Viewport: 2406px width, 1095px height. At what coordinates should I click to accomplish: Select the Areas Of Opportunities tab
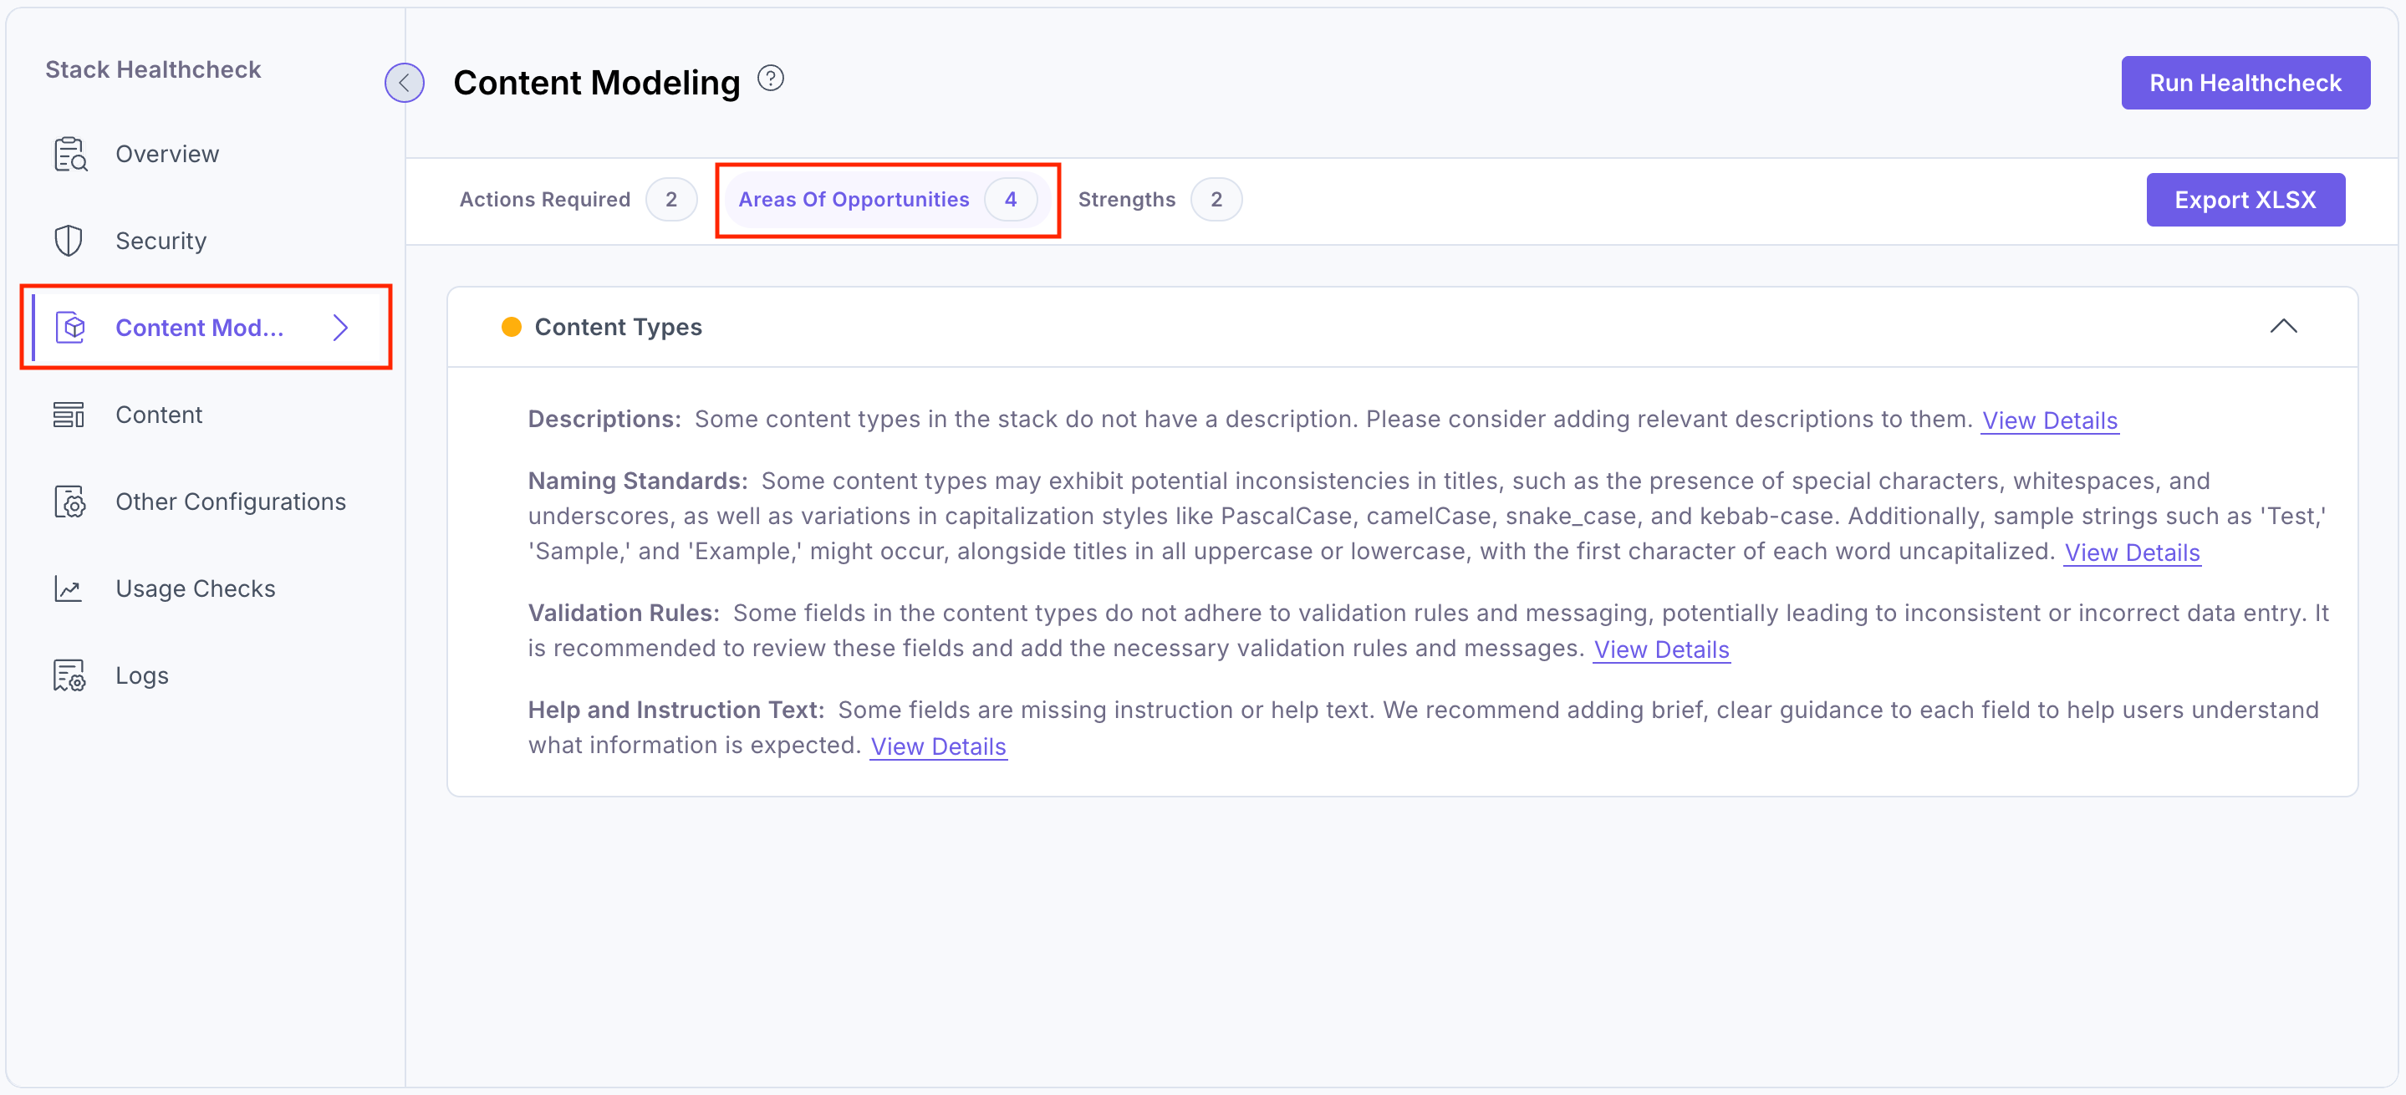(x=854, y=199)
